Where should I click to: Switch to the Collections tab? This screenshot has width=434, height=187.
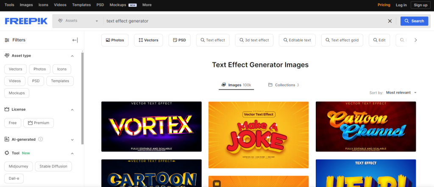coord(284,85)
